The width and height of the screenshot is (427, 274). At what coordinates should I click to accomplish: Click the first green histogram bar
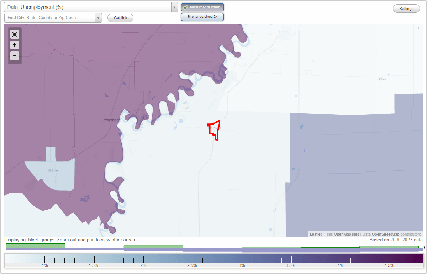36,246
